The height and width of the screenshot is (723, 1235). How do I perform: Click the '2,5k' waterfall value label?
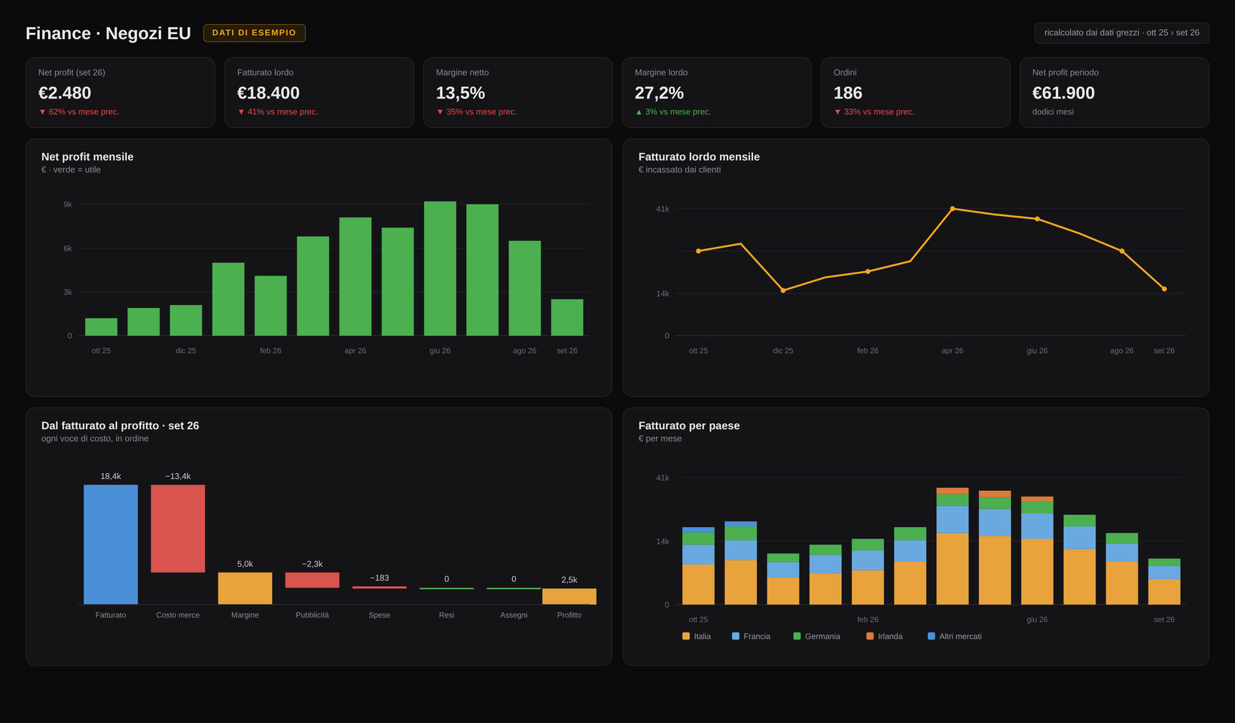coord(569,580)
